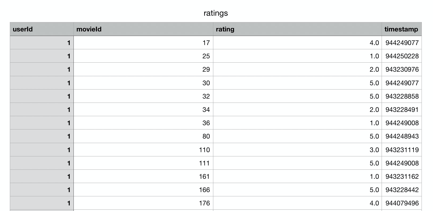Select rating cell in movieId 176 row
The width and height of the screenshot is (433, 211).
pos(297,203)
